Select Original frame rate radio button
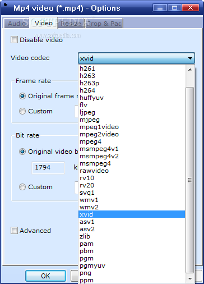 [x=22, y=96]
